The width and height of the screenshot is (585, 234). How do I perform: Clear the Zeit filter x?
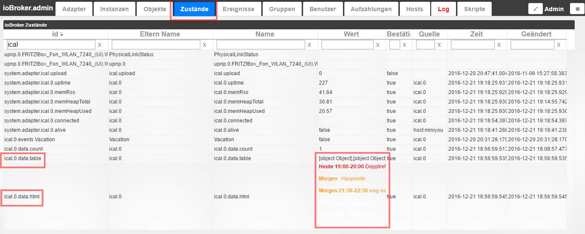[499, 45]
